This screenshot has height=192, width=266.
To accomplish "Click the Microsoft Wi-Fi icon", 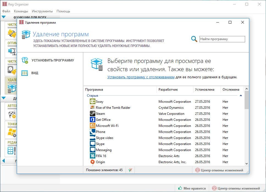I will (x=92, y=126).
